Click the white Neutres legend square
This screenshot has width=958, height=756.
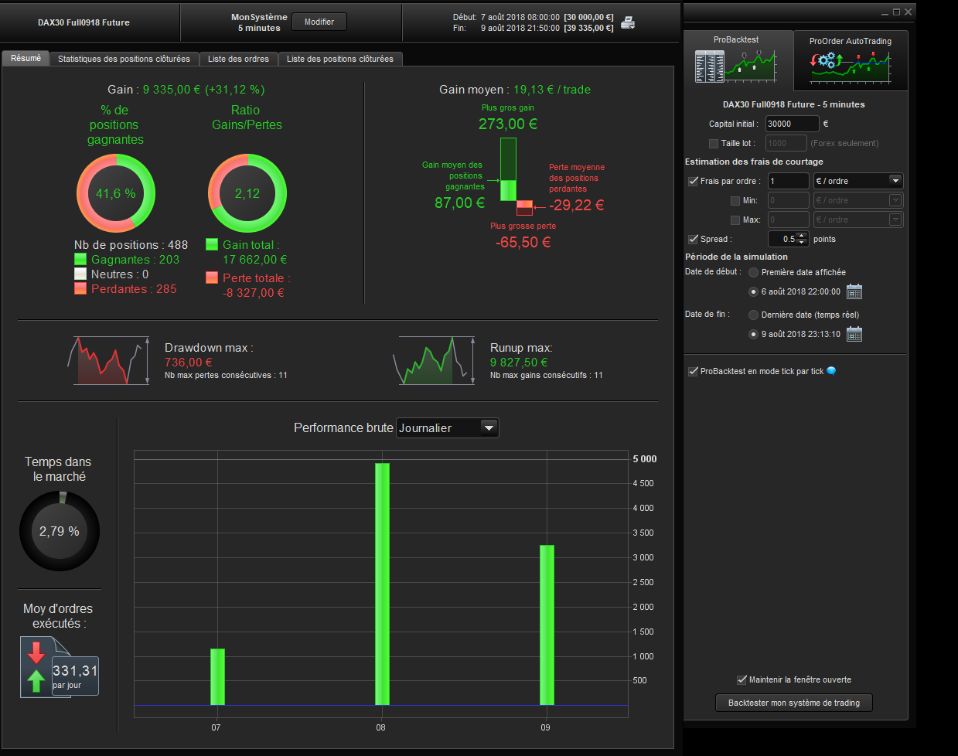80,274
